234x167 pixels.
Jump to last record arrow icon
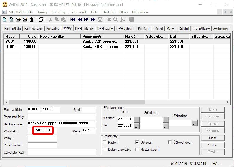click(93, 19)
